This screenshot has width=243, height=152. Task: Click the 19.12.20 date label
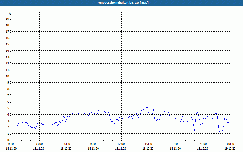click(x=230, y=149)
